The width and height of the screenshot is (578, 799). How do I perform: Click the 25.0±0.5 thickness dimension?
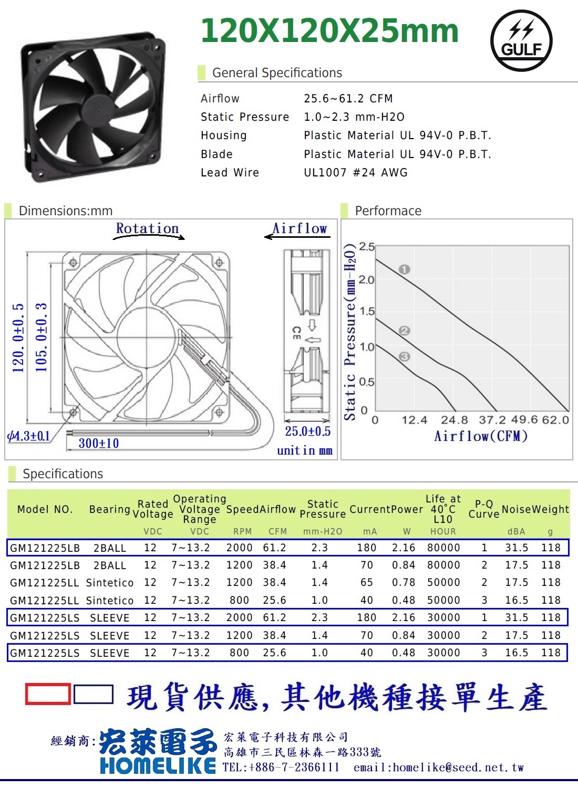coord(308,432)
